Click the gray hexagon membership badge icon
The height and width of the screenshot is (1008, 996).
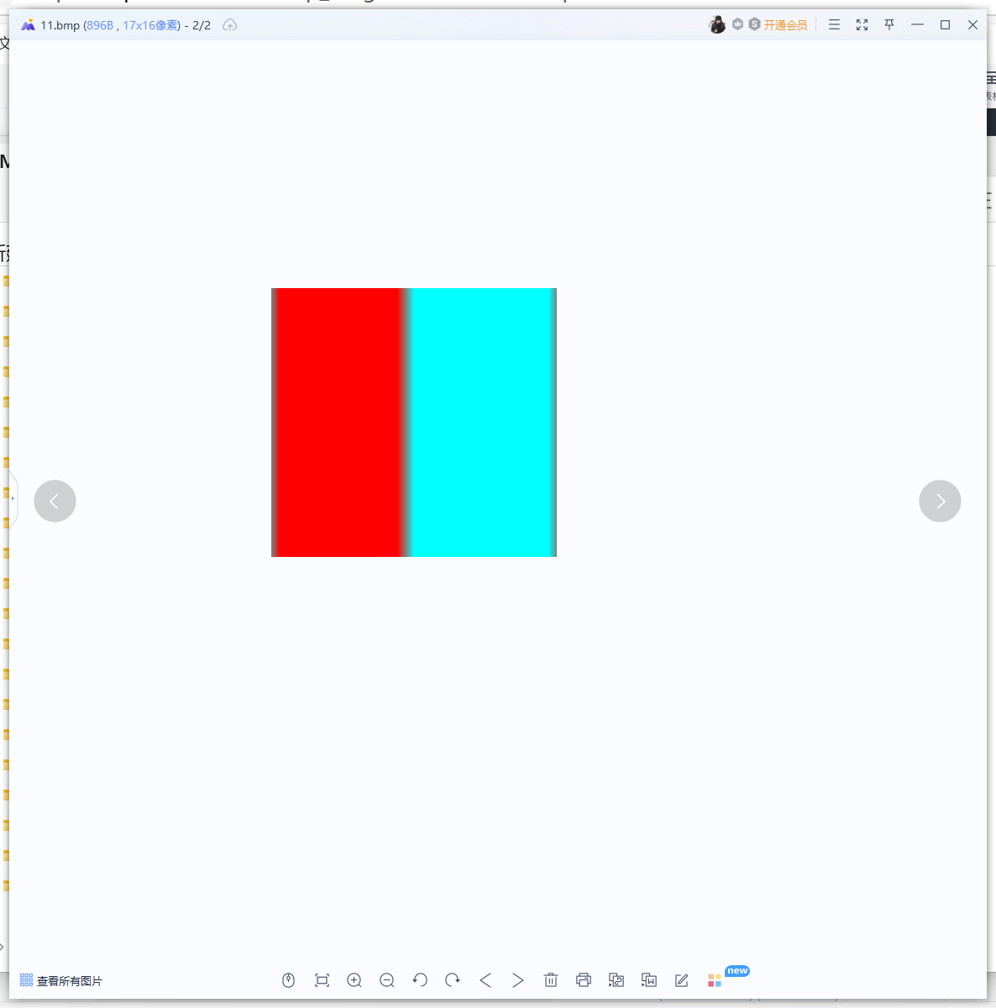click(x=737, y=24)
